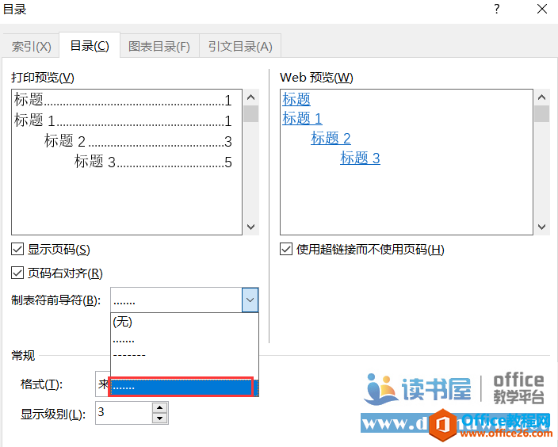This screenshot has width=558, height=447.
Task: Collapse the 制表符前导符 dropdown arrow
Action: click(250, 300)
